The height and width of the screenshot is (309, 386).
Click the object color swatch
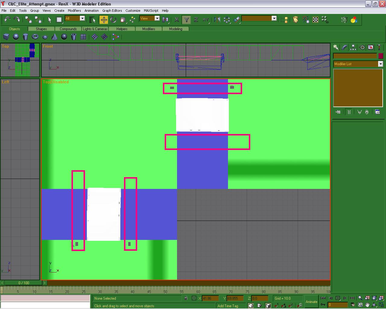click(x=381, y=56)
